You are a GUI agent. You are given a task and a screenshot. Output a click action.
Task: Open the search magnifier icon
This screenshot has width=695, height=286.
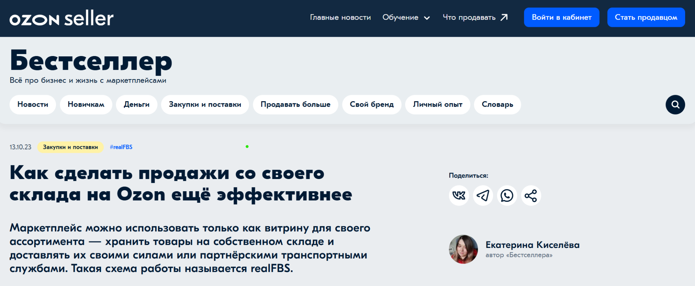point(675,105)
